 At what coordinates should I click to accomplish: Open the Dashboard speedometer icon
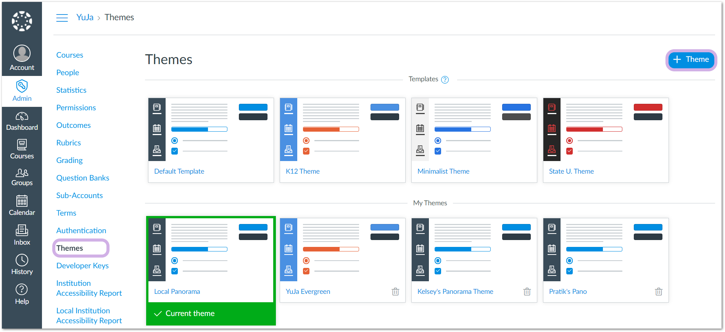(x=22, y=116)
